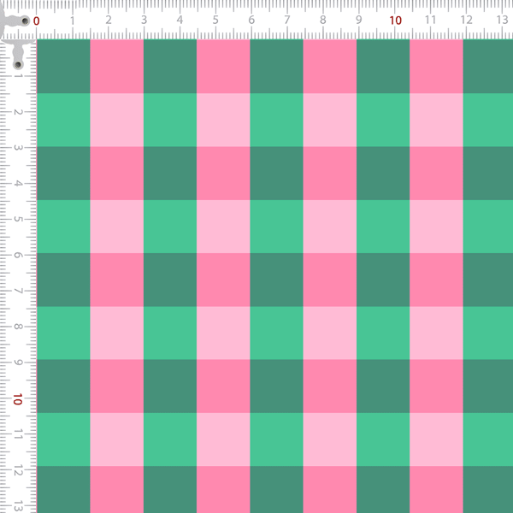Click the red 0 on horizontal ruler
This screenshot has height=513, width=513.
coord(36,21)
